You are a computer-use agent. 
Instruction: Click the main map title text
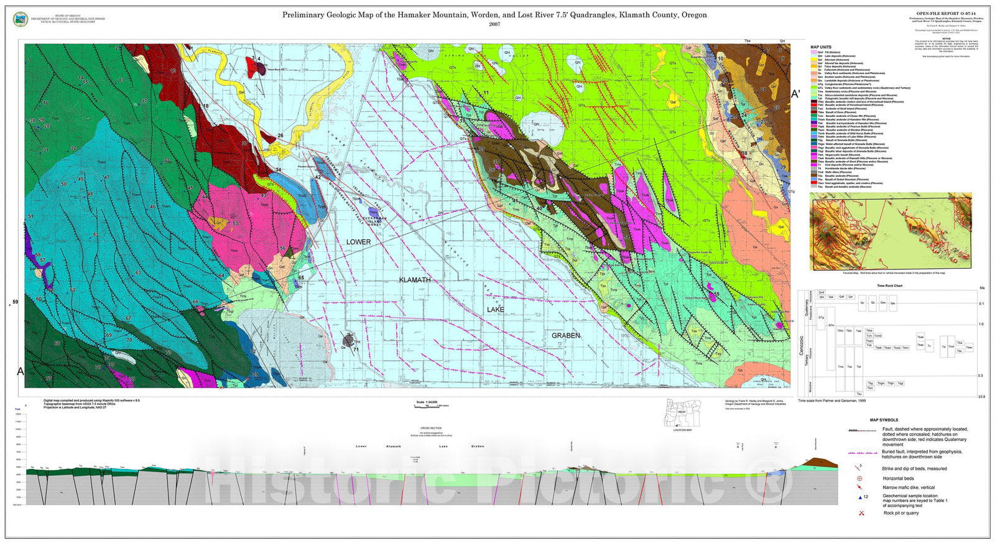click(x=494, y=15)
